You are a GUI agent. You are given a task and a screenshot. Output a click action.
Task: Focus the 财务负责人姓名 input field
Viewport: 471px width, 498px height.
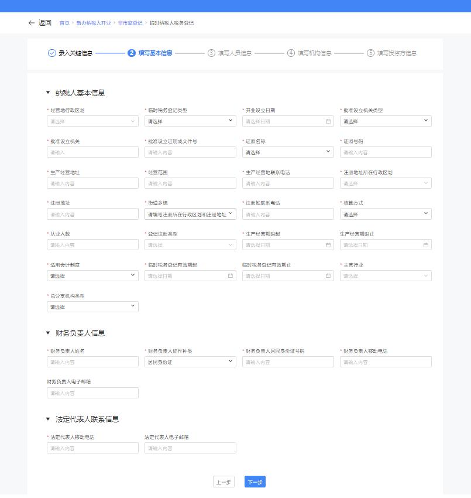[x=92, y=362]
